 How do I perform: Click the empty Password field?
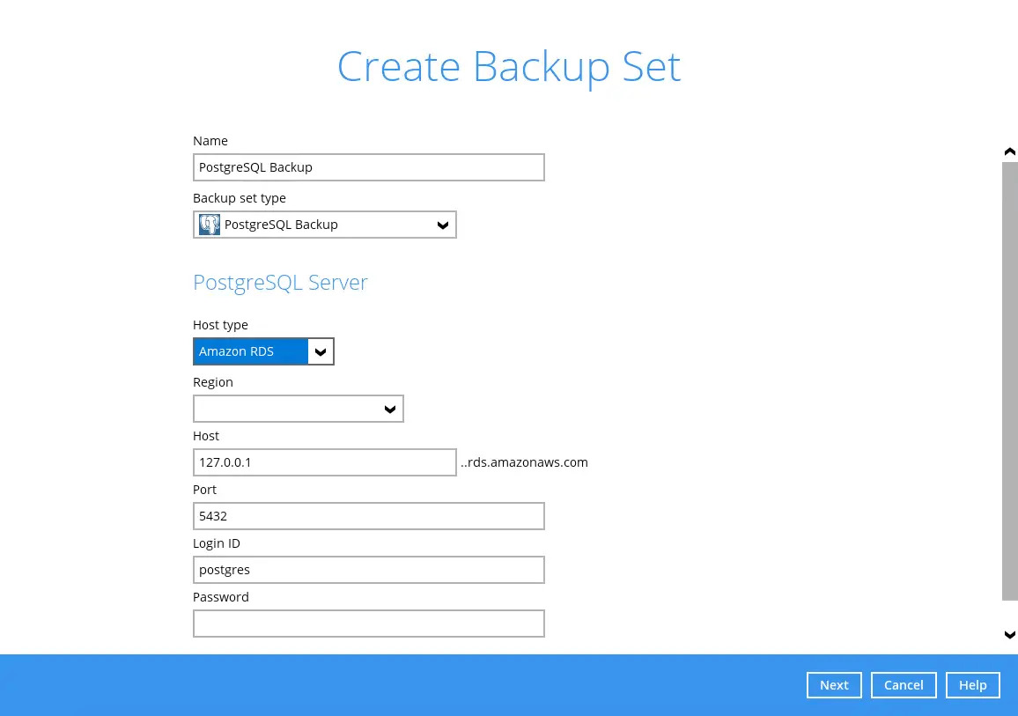368,624
